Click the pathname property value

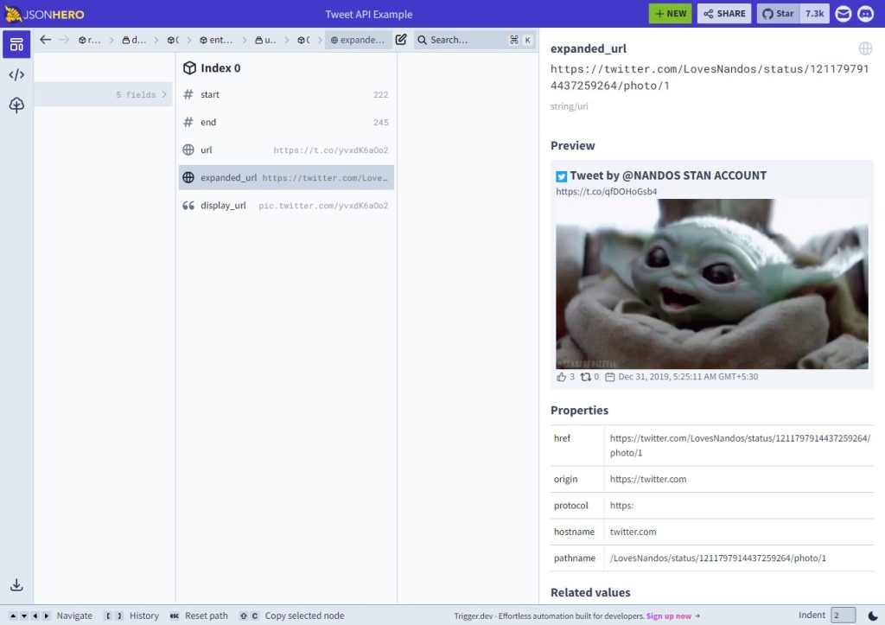coord(717,558)
